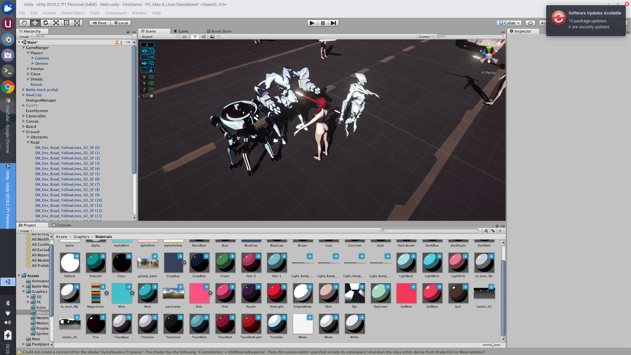Click the search by type icon
Screen dimensions: 631x355
pos(486,231)
